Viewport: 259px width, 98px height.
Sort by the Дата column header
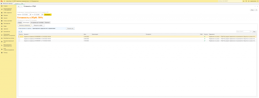[x=87, y=34]
